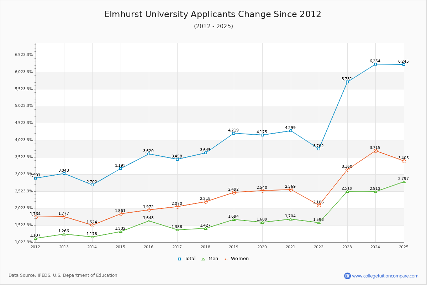Image resolution: width=427 pixels, height=285 pixels.
Task: Select Men data point for 2015 labeled 1,332
Action: coord(121,232)
